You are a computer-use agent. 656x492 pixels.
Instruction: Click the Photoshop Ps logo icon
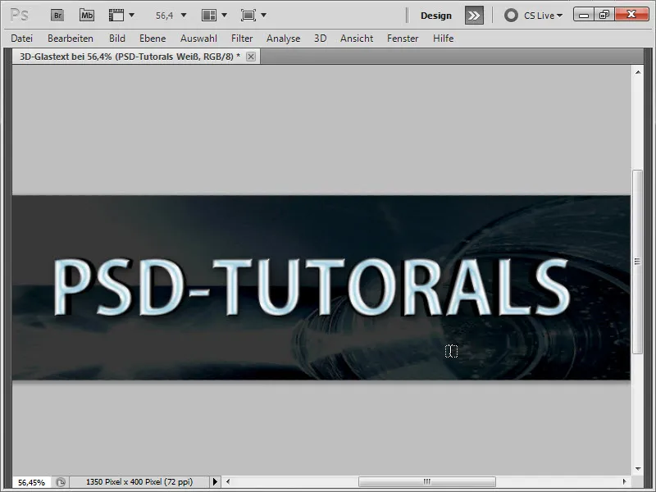(x=20, y=15)
